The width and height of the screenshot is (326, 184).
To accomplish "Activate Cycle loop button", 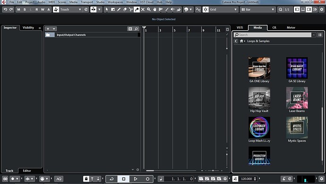I will click(112, 179).
